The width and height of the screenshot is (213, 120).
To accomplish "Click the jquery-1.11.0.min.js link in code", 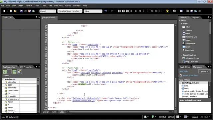I will 86,98.
